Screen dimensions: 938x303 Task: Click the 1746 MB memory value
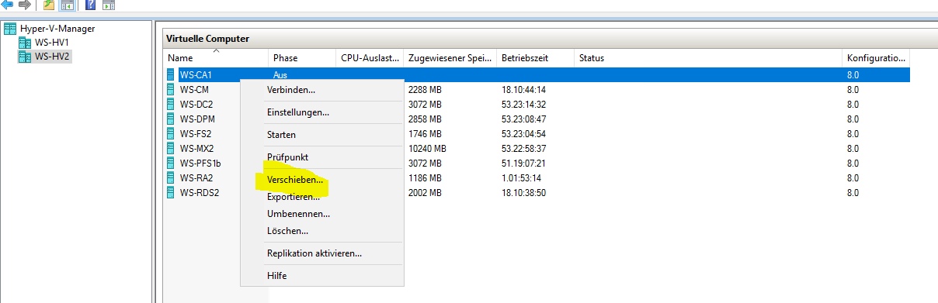(x=425, y=134)
